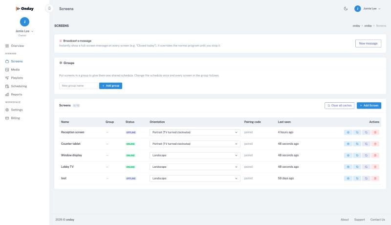Go to Overview in sidebar
391x225 pixels.
pyautogui.click(x=18, y=46)
